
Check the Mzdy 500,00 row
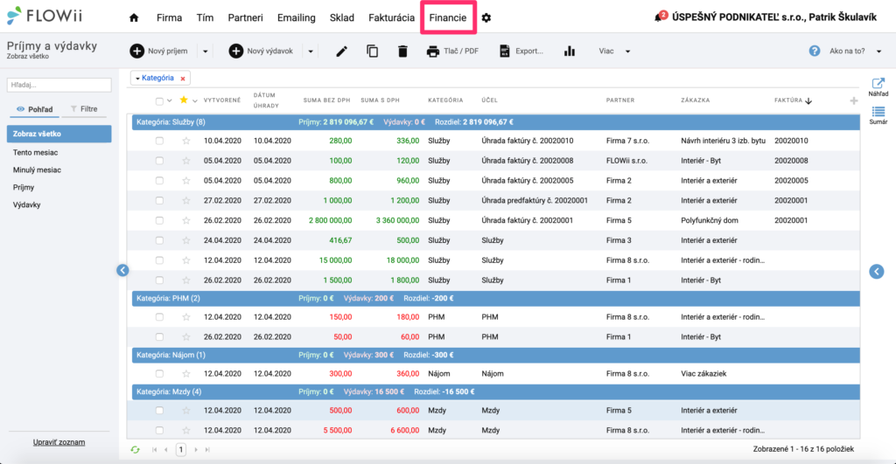(x=159, y=411)
